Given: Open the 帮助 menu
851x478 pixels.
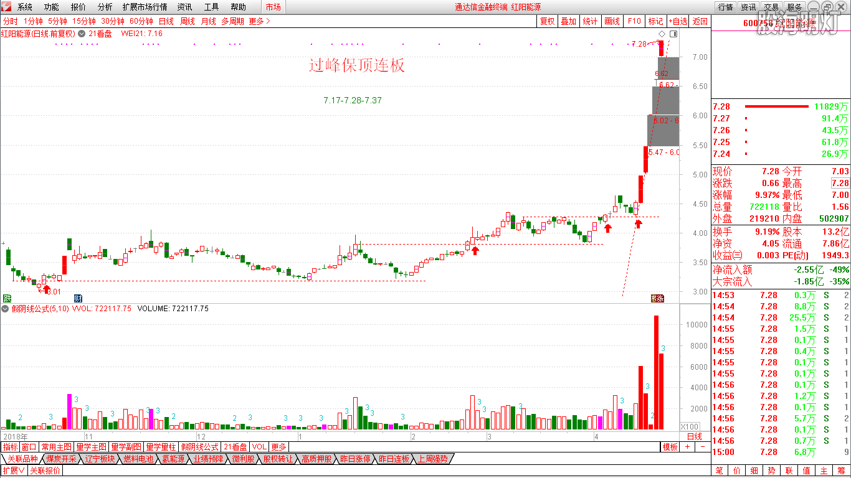Looking at the screenshot, I should (x=238, y=7).
